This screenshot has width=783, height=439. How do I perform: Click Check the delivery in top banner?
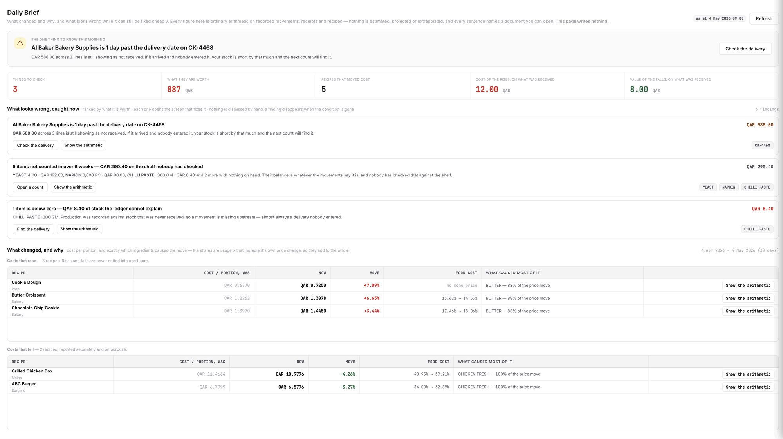pos(745,49)
